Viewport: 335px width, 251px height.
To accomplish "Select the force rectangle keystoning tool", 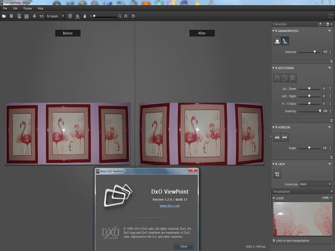I will [x=292, y=78].
